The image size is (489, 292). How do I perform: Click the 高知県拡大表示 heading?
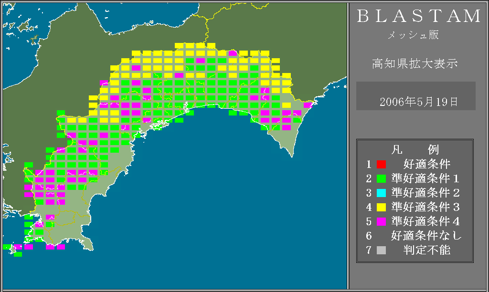coord(415,63)
